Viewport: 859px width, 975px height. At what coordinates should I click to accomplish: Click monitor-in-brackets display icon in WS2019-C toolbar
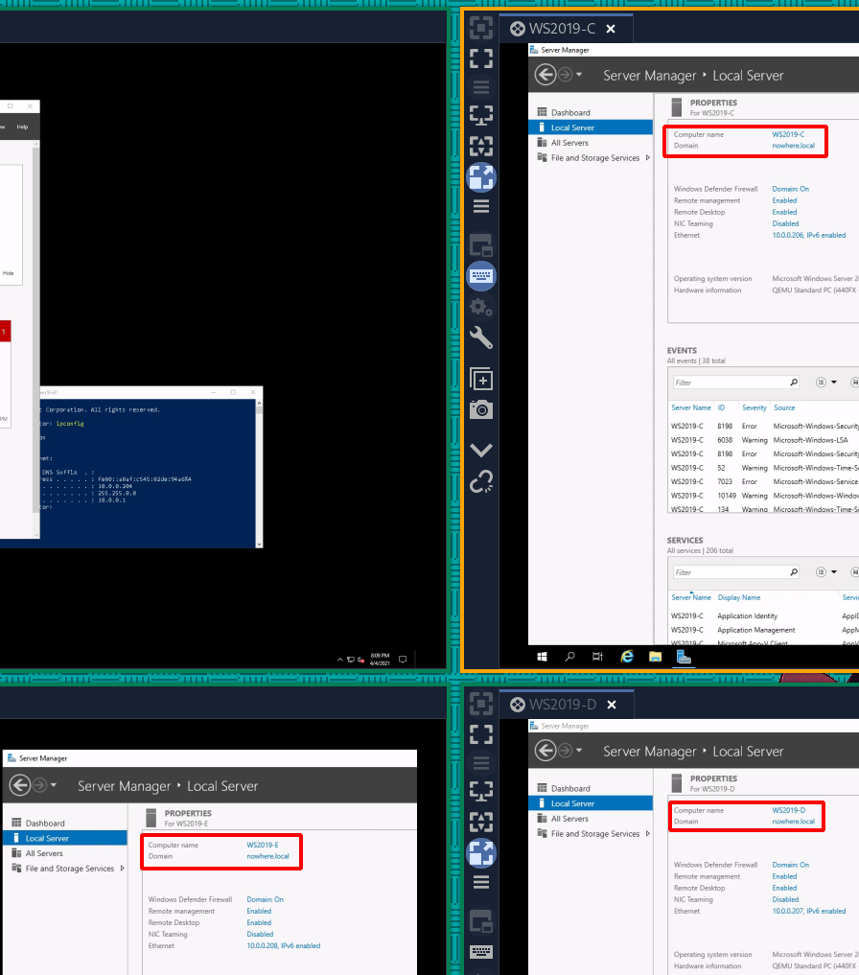click(x=481, y=115)
